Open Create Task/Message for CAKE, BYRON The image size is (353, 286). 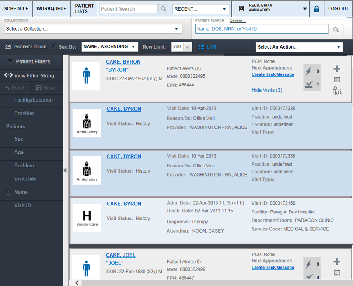[x=273, y=74]
